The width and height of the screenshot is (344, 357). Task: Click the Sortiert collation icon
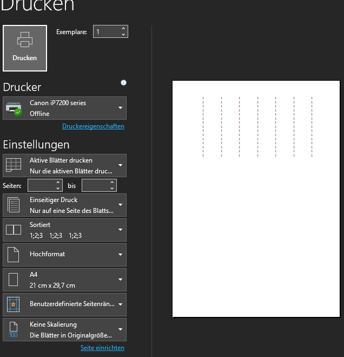coord(14,230)
